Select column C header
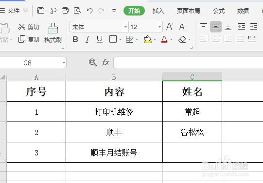 point(192,77)
